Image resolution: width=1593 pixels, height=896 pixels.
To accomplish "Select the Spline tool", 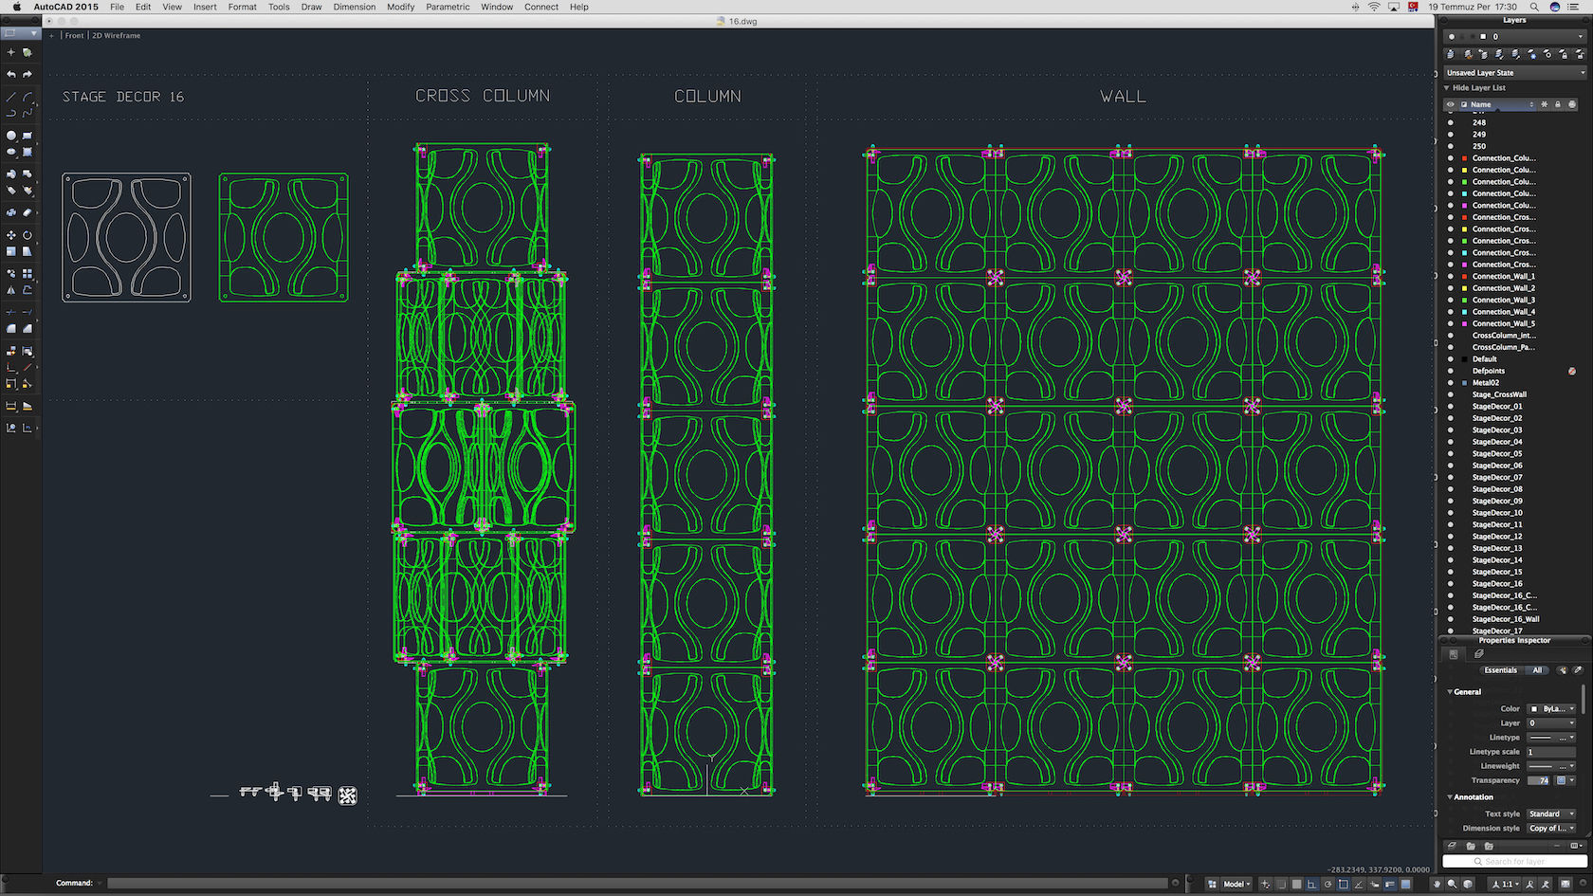I will point(27,112).
